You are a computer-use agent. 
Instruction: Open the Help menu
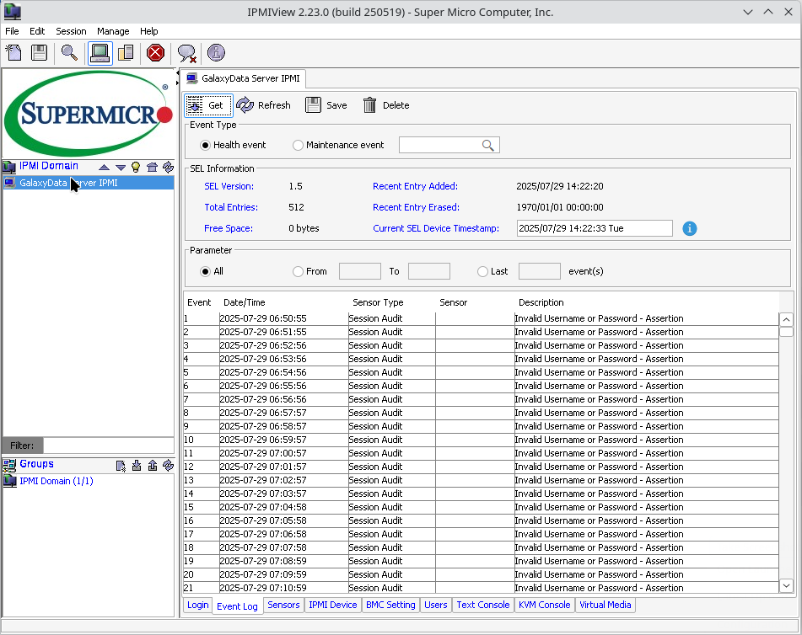tap(148, 31)
